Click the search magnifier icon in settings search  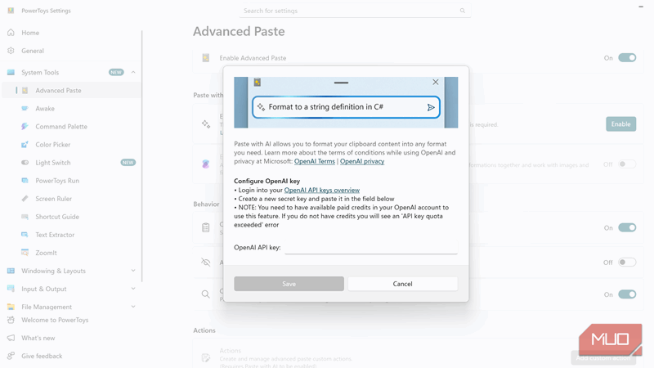click(x=463, y=11)
